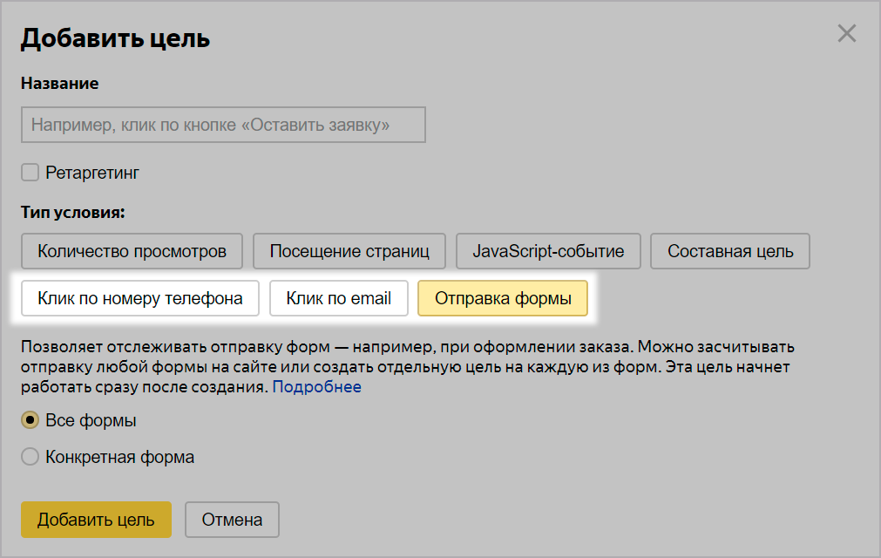881x558 pixels.
Task: Open the Подробнее link
Action: (317, 386)
